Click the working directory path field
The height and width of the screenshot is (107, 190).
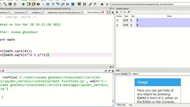(150, 4)
